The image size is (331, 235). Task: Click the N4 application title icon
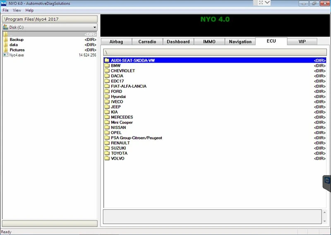click(x=4, y=3)
